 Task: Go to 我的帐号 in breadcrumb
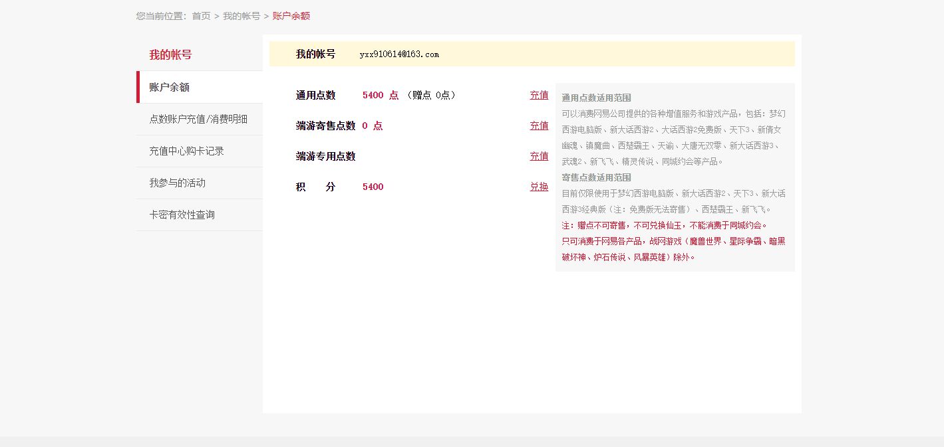click(241, 16)
